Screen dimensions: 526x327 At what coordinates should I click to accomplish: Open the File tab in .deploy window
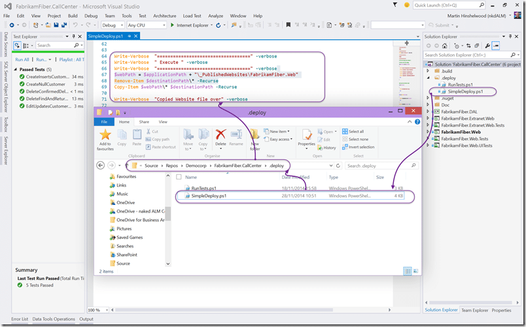(x=104, y=122)
